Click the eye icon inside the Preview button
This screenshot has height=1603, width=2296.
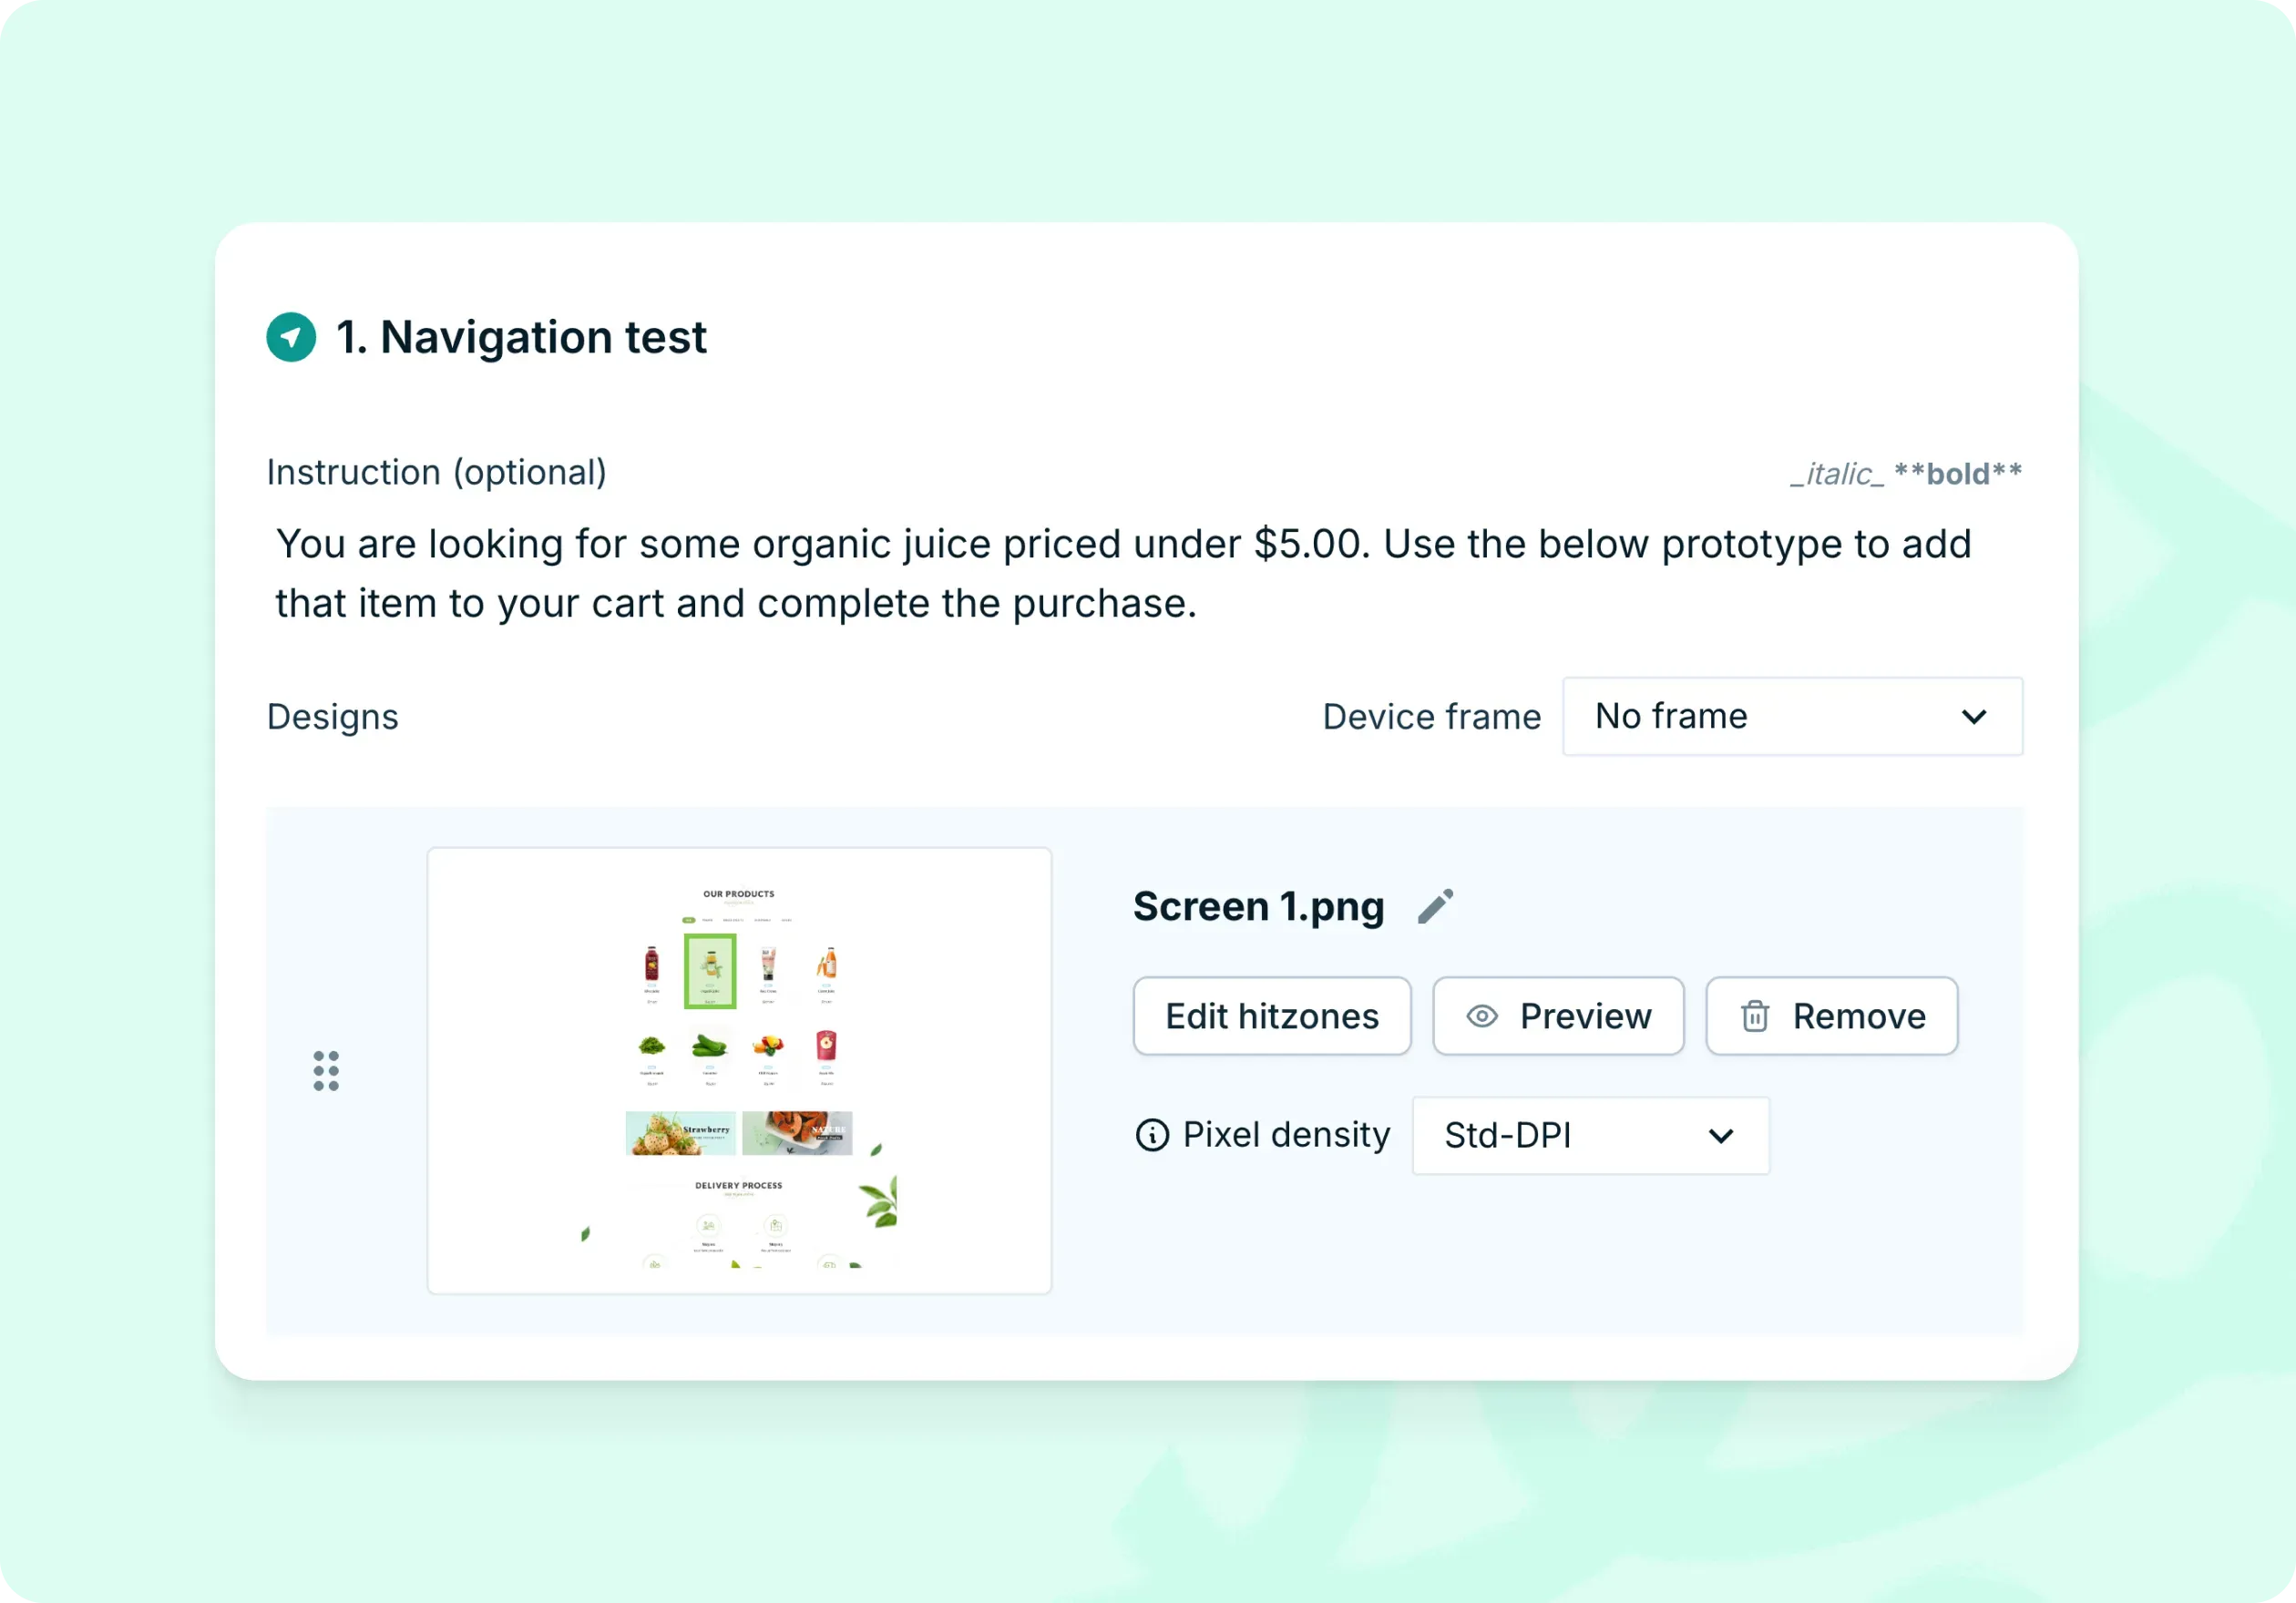(1484, 1016)
